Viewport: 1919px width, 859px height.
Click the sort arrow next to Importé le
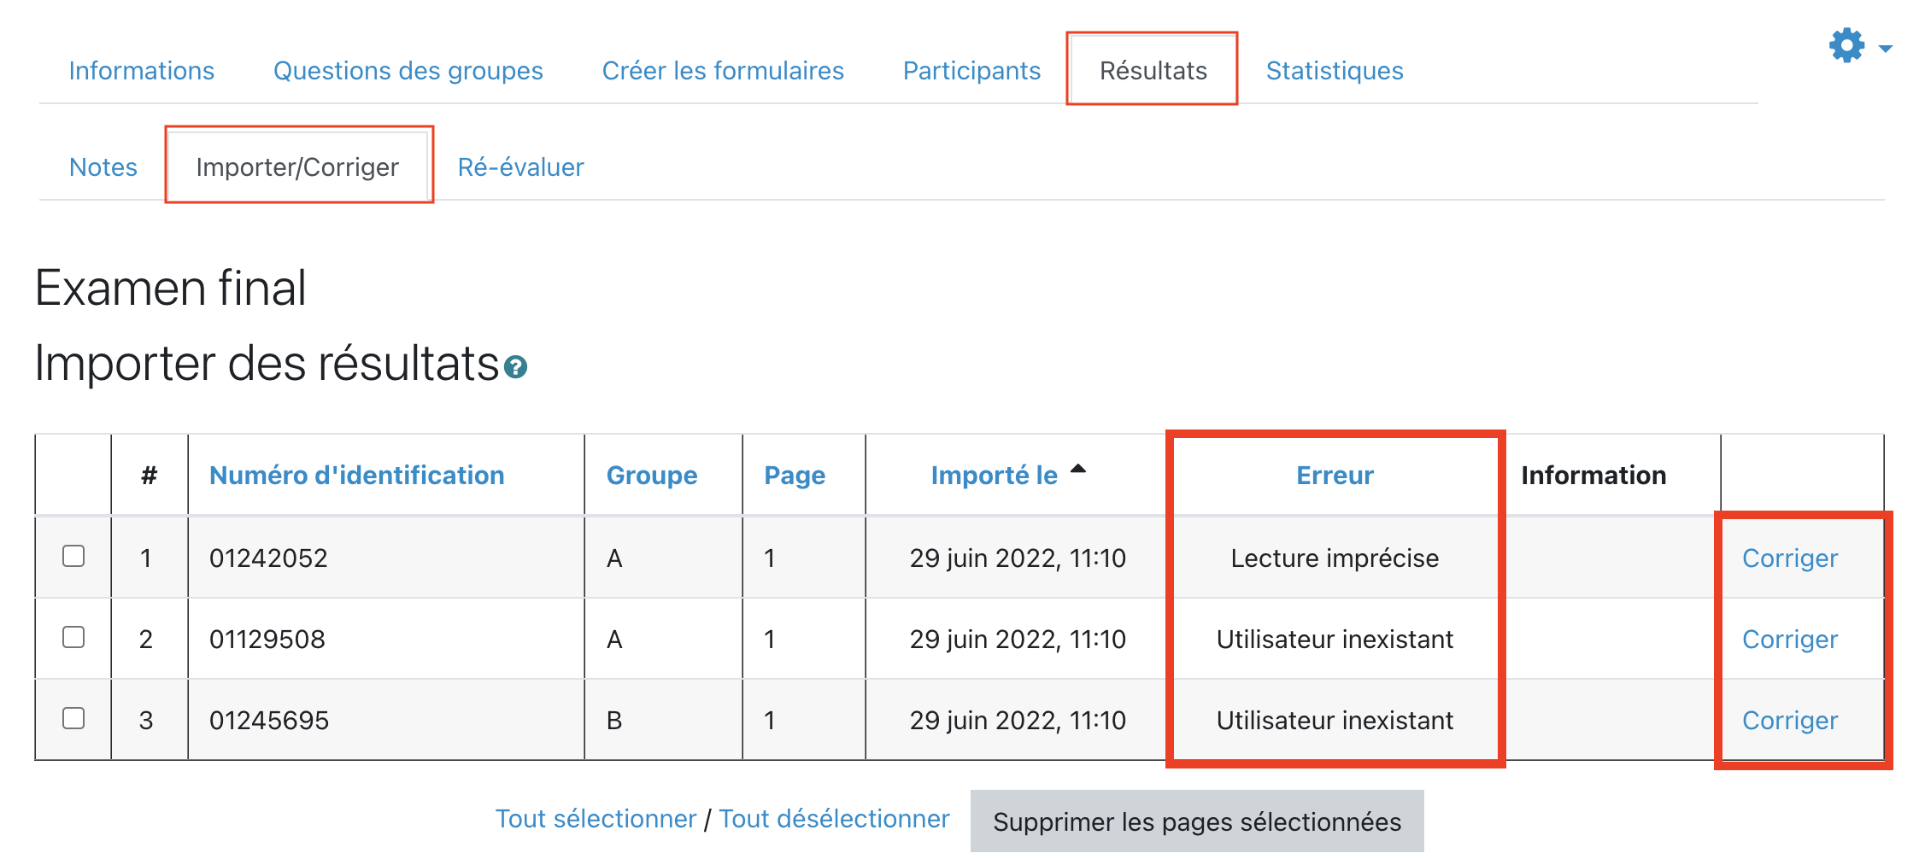coord(1078,469)
